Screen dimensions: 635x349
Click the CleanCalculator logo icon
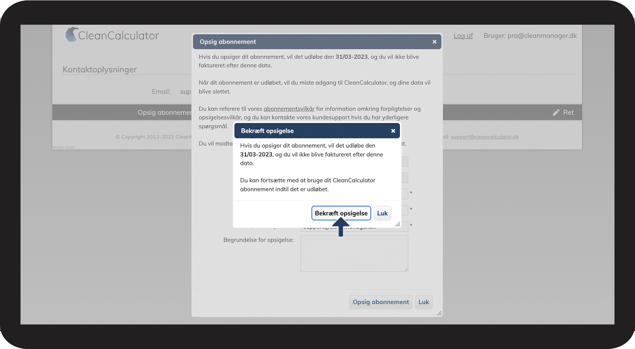[72, 35]
